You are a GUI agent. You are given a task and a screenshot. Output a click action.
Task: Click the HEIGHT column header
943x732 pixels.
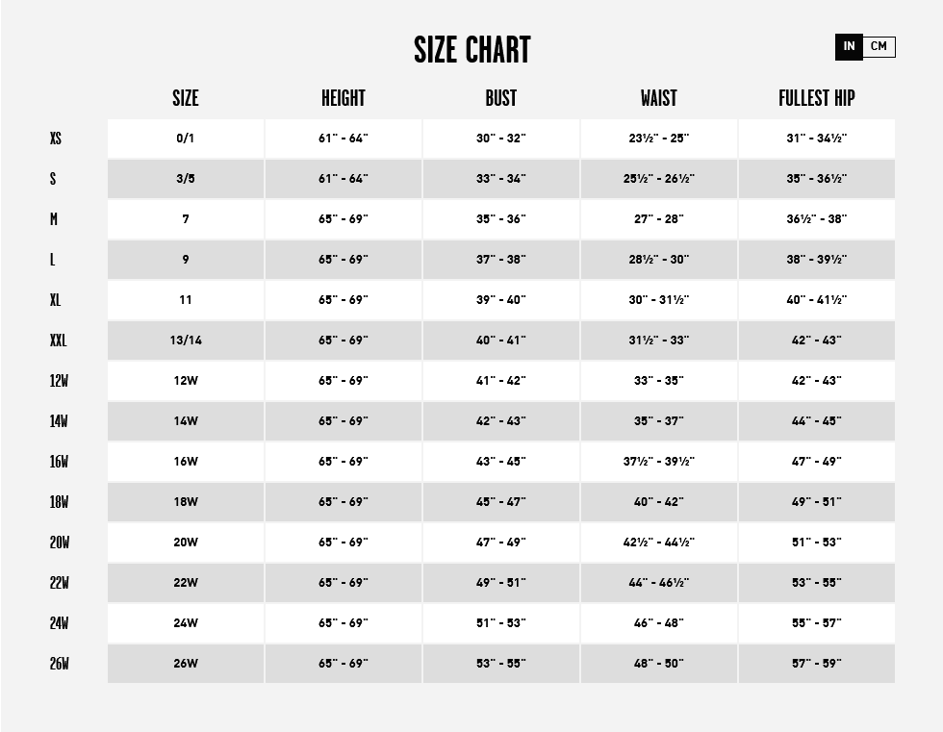pyautogui.click(x=344, y=98)
